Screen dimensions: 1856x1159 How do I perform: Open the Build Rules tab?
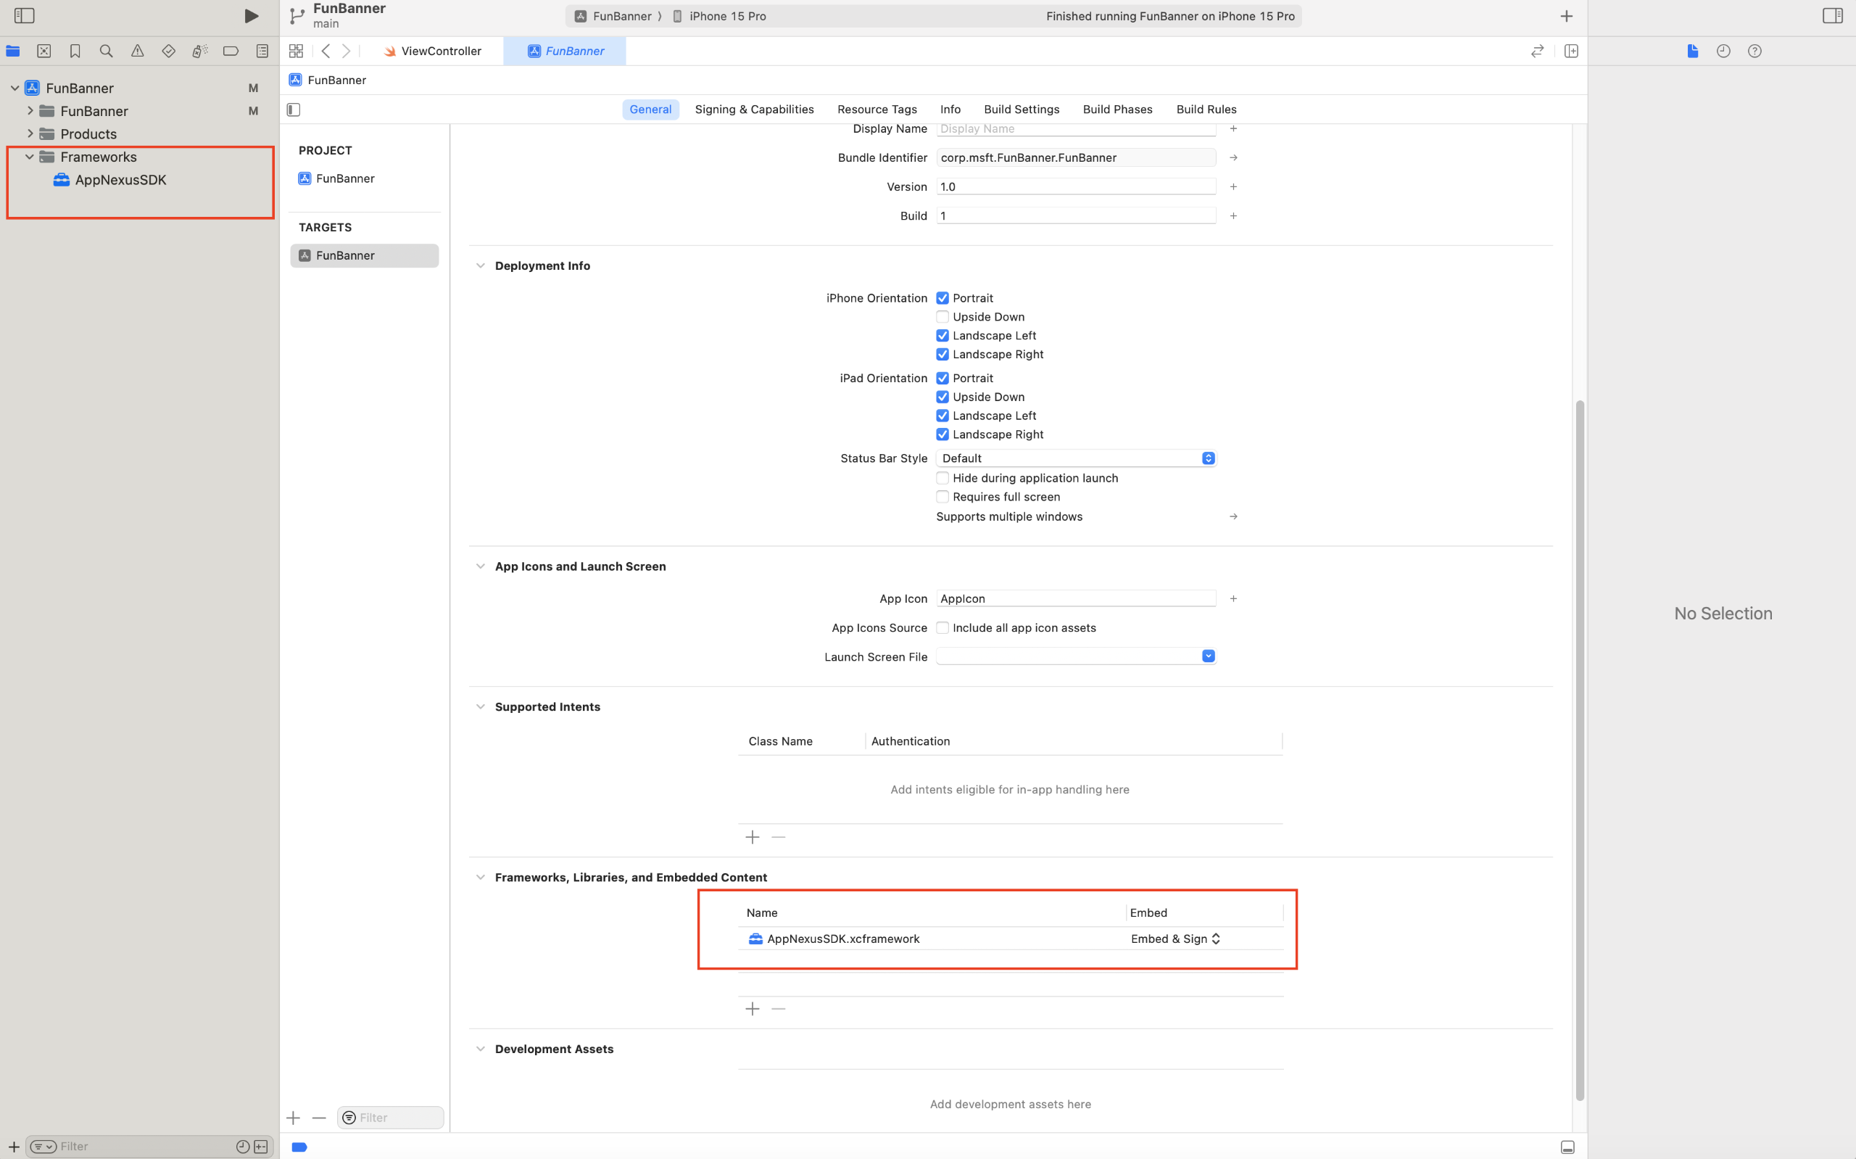click(x=1206, y=109)
